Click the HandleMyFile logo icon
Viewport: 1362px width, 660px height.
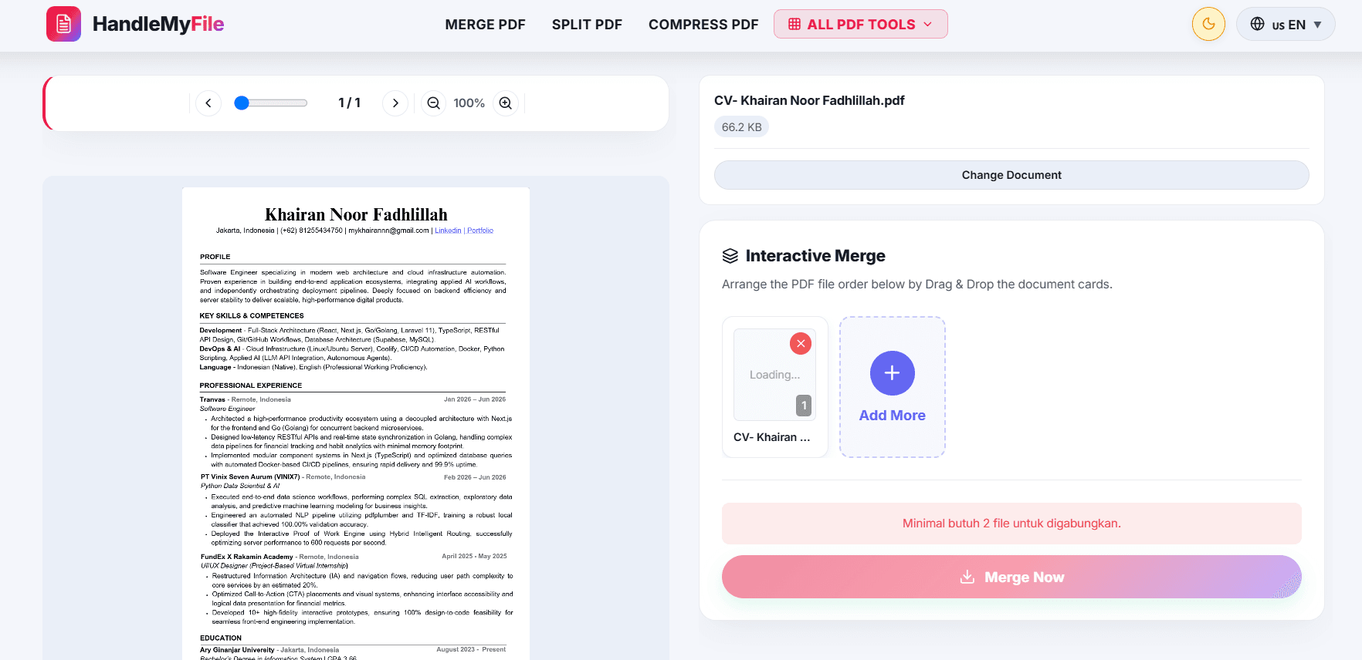pos(63,24)
